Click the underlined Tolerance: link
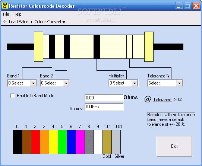The height and width of the screenshot is (166, 202). coord(162,100)
